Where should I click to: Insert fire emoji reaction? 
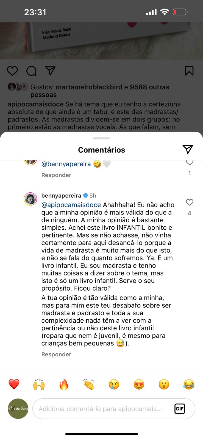tap(64, 384)
